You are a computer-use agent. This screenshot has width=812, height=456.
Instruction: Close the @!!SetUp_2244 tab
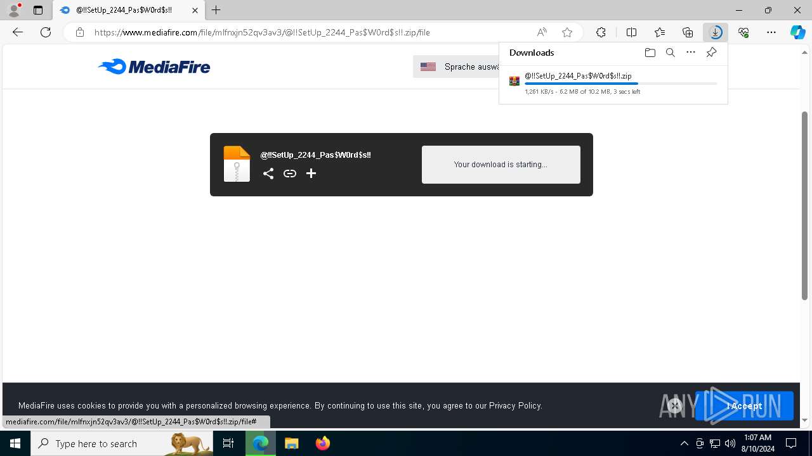pyautogui.click(x=195, y=10)
